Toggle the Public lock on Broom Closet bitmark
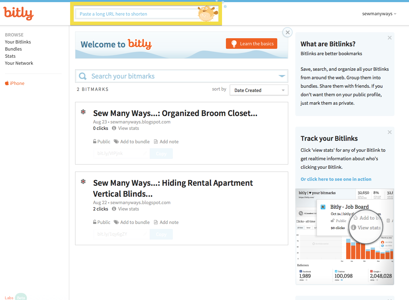Image resolution: width=409 pixels, height=300 pixels. (102, 142)
